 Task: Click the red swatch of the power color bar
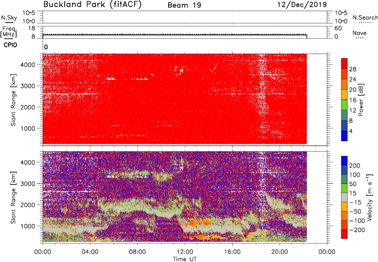click(x=344, y=64)
